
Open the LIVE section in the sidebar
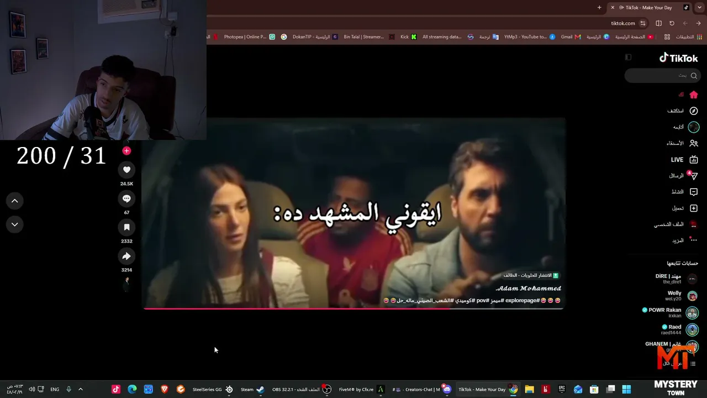684,160
